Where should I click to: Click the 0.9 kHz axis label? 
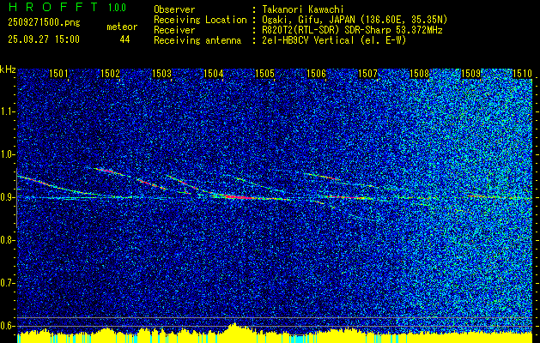pos(7,197)
